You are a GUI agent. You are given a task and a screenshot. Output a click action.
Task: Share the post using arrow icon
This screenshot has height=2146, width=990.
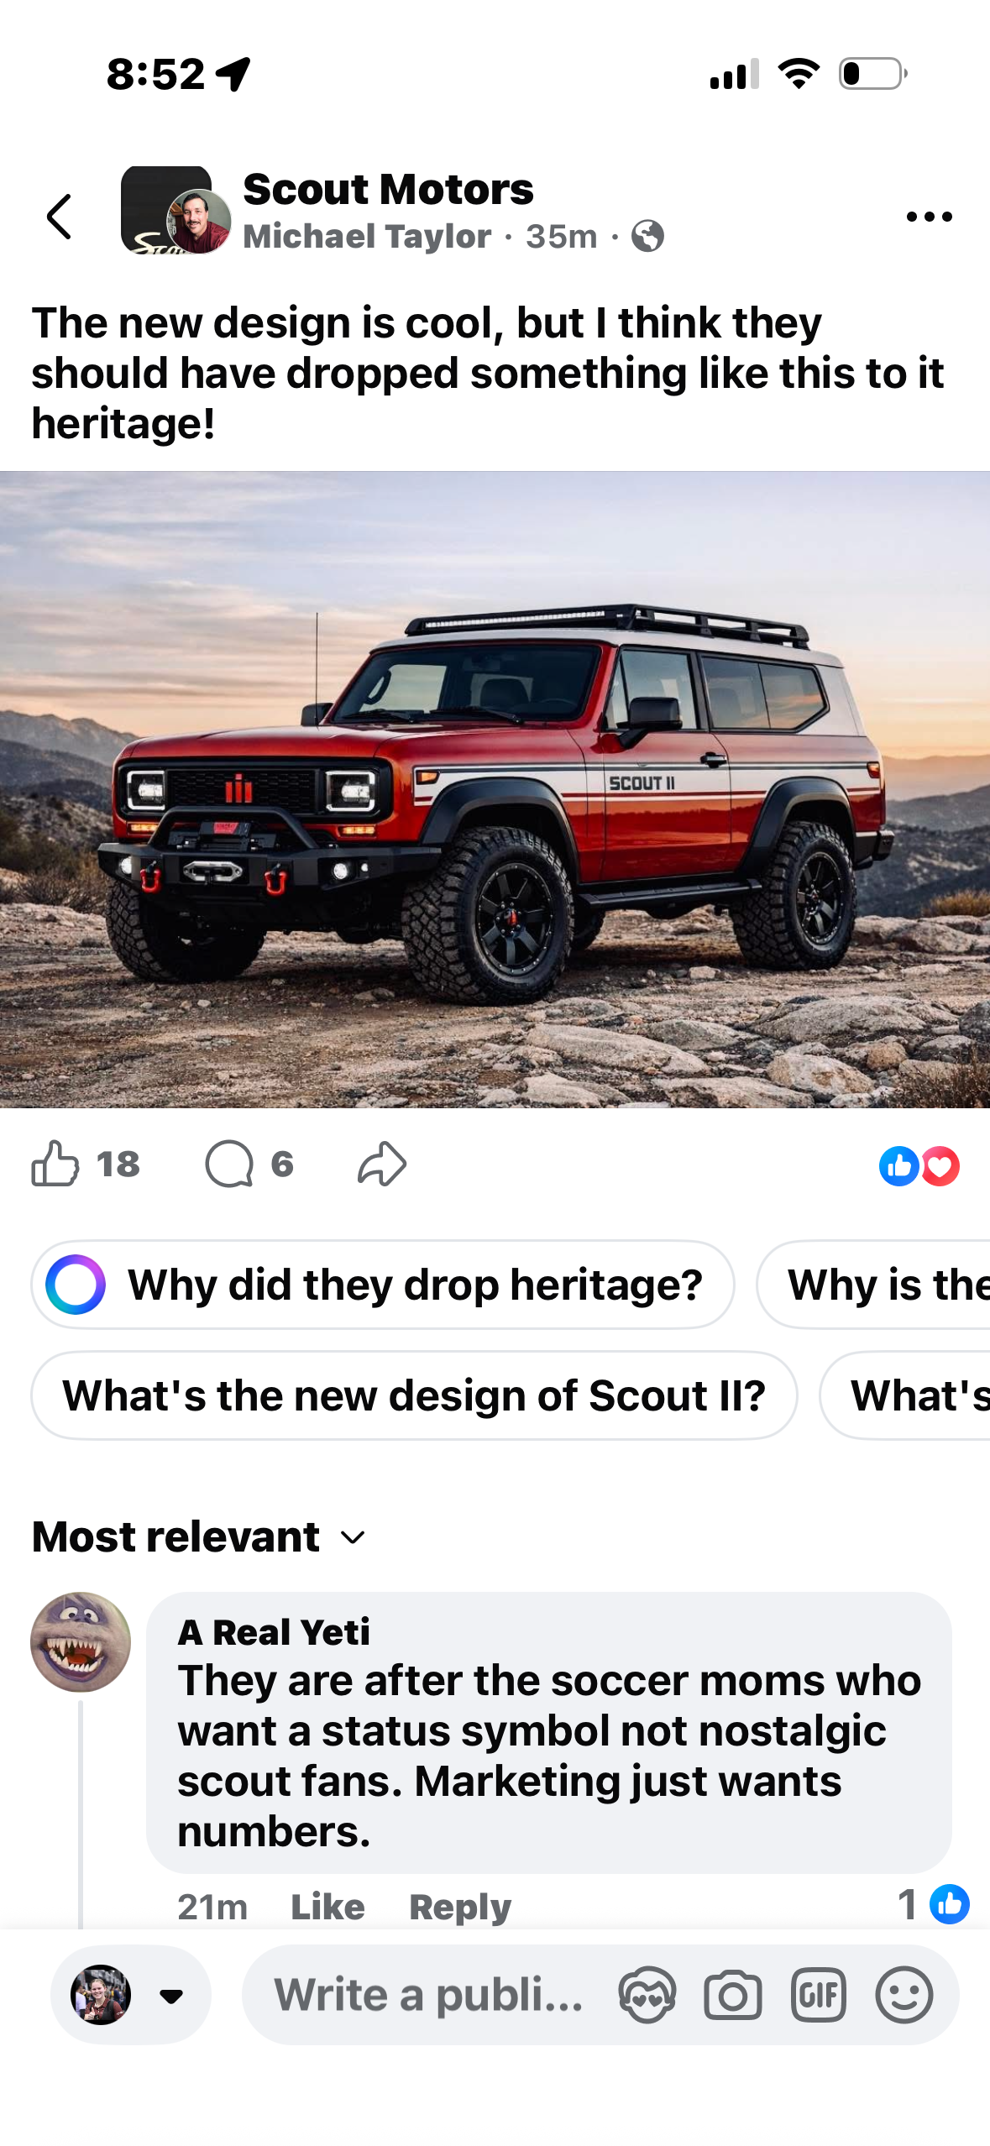tap(382, 1164)
